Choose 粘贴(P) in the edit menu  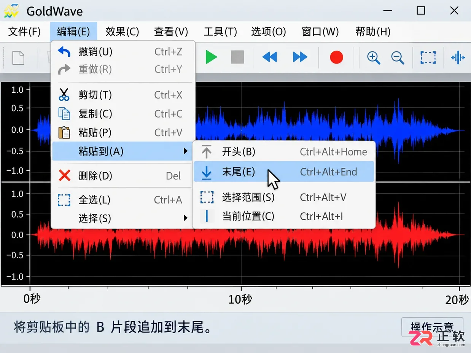(x=123, y=132)
